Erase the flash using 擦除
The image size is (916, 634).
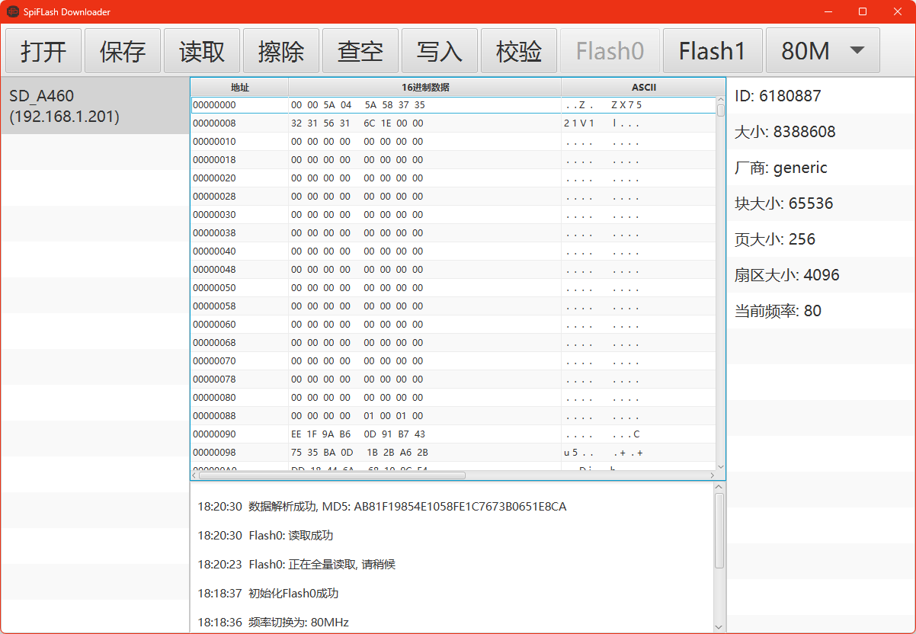point(280,50)
